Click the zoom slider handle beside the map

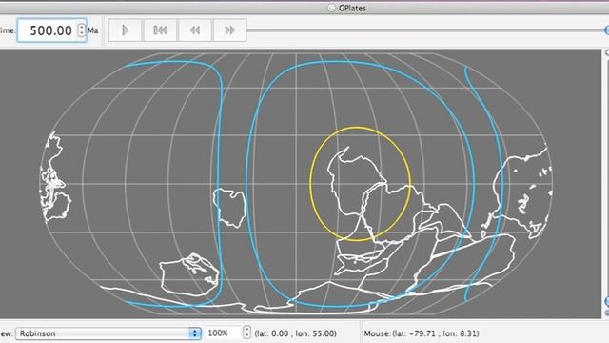(x=607, y=301)
